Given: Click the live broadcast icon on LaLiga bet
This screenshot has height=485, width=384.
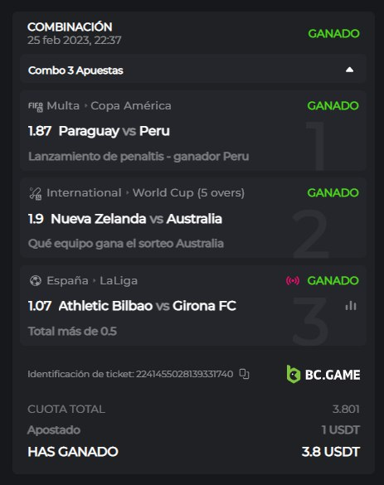Looking at the screenshot, I should pyautogui.click(x=293, y=280).
